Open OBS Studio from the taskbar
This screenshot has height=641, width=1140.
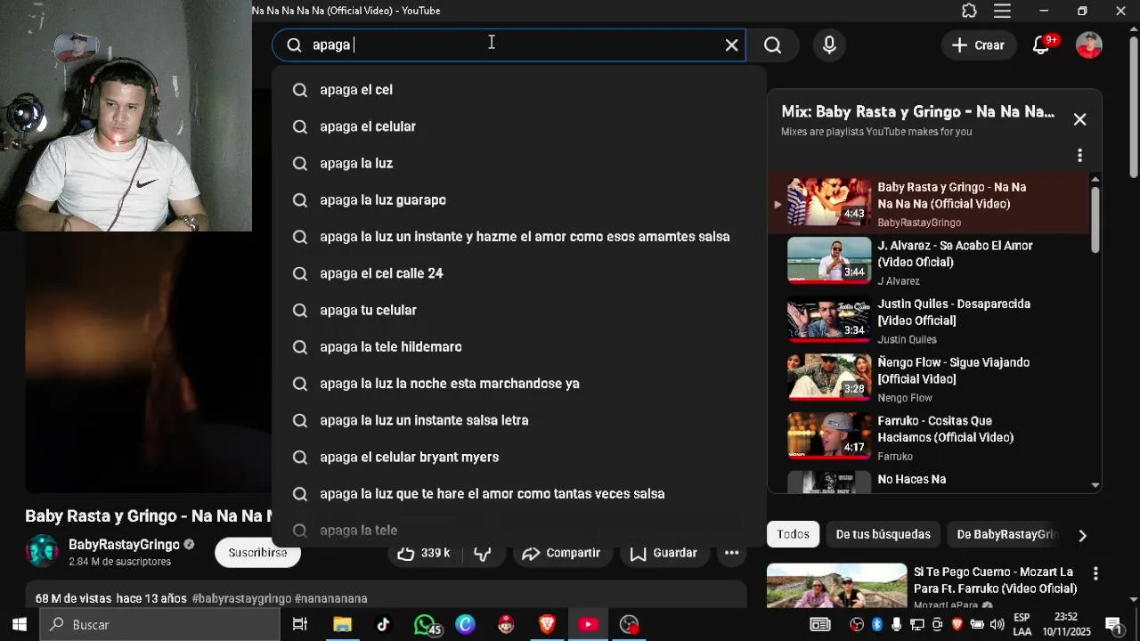pos(630,624)
